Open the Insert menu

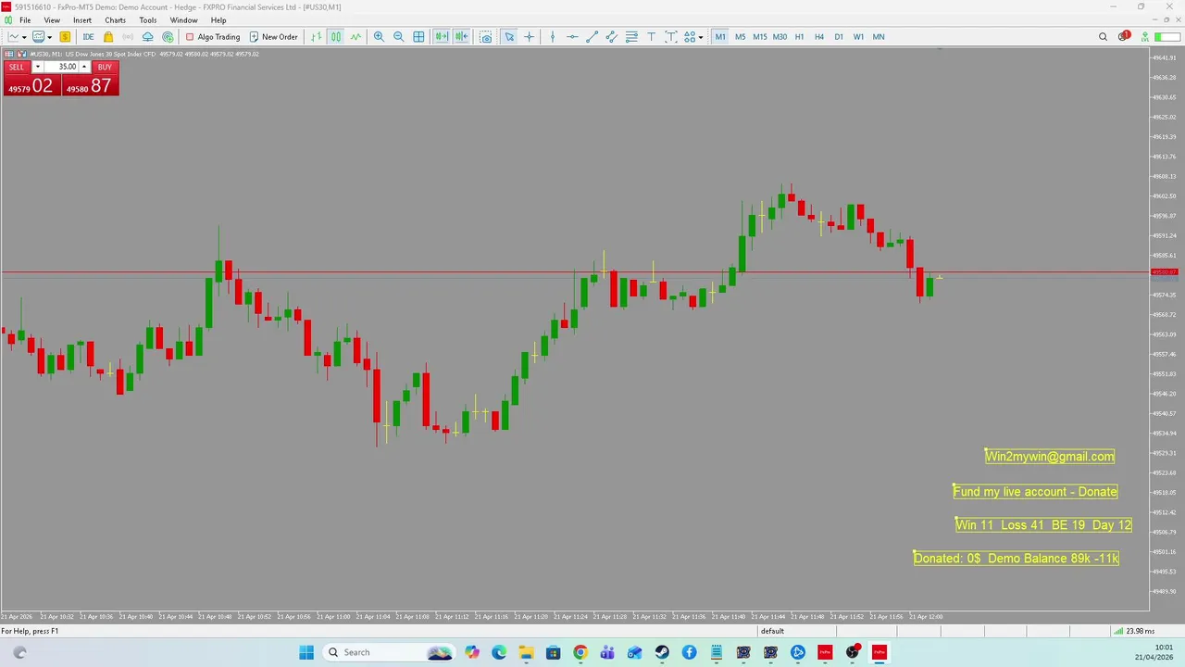pyautogui.click(x=82, y=19)
